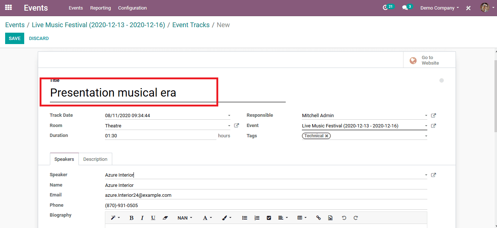Insert ordered numbered list

257,218
